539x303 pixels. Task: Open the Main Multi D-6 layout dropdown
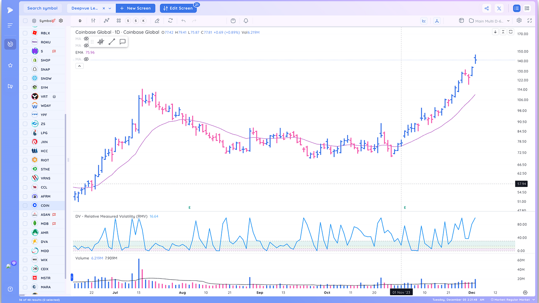(x=490, y=21)
